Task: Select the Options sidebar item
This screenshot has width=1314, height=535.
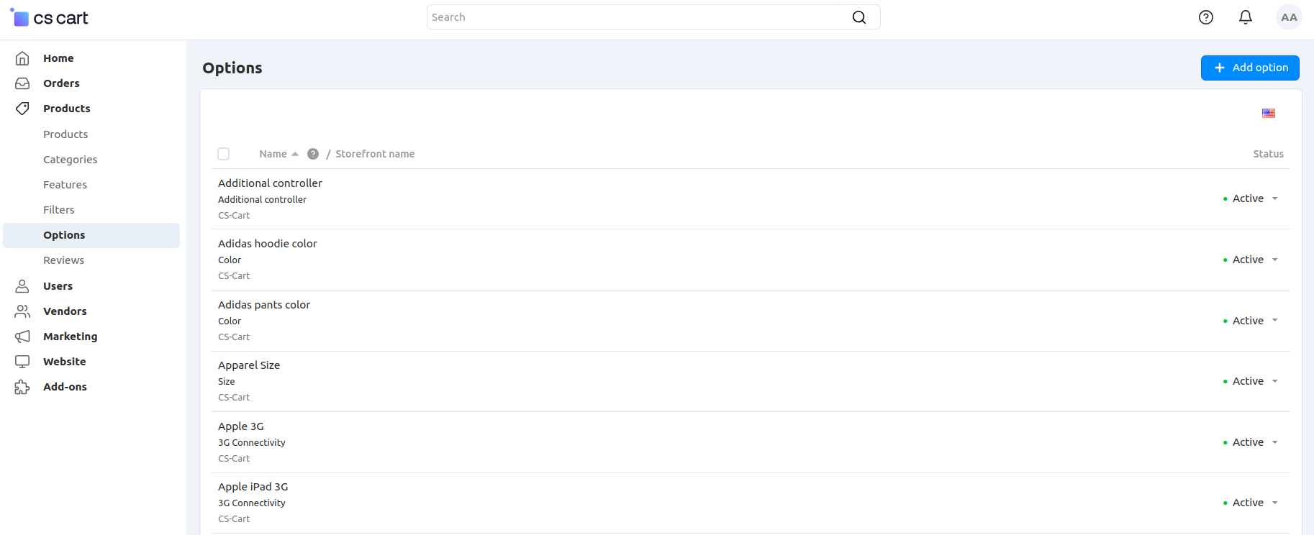Action: click(x=91, y=235)
